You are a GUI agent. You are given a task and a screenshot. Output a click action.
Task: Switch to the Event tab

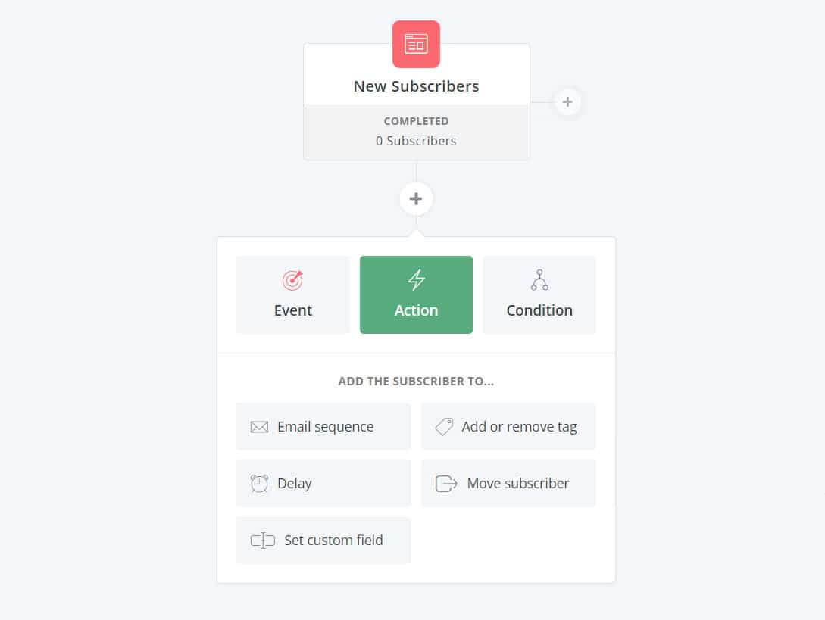click(x=293, y=295)
